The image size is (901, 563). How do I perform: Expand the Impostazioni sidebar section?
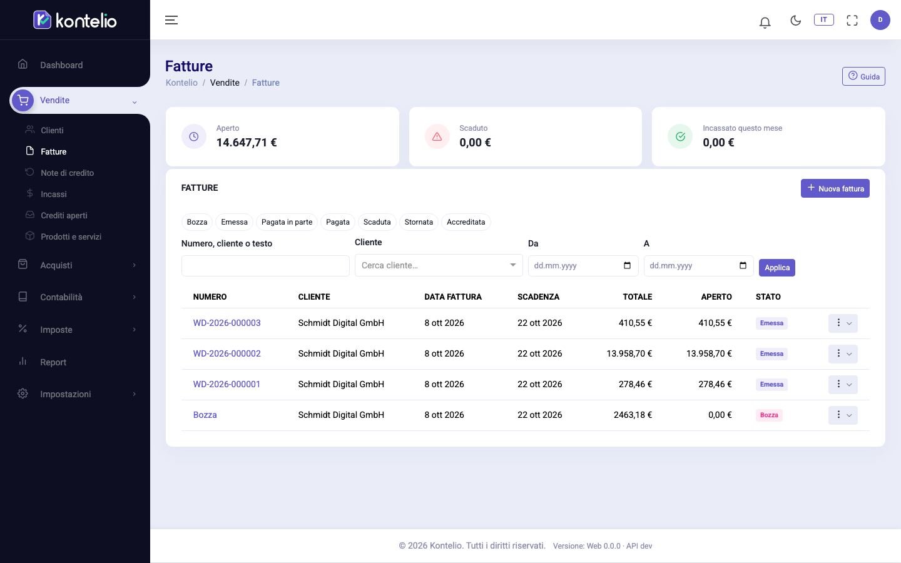tap(75, 394)
